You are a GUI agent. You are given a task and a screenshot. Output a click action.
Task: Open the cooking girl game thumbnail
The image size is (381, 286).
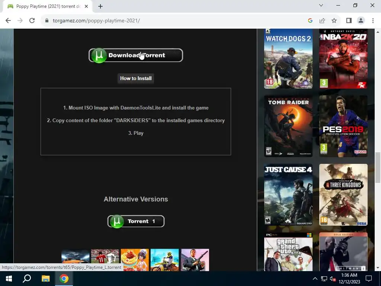(x=135, y=260)
